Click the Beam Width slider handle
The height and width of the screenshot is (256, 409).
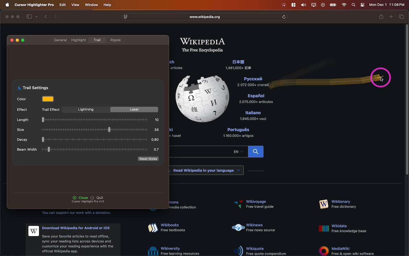pyautogui.click(x=49, y=149)
